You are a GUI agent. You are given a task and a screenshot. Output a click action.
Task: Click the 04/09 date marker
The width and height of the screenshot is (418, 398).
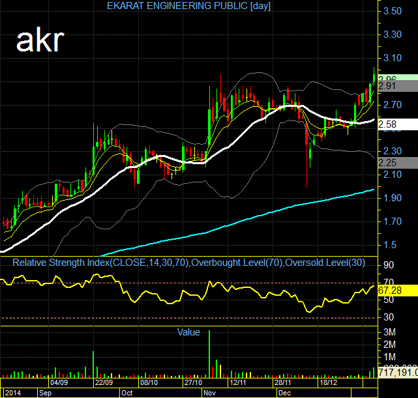pyautogui.click(x=59, y=383)
